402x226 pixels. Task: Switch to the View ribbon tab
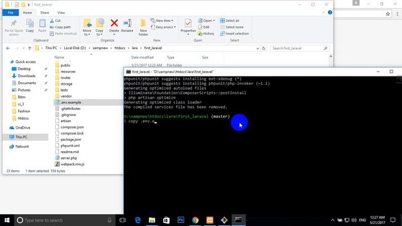pos(61,13)
